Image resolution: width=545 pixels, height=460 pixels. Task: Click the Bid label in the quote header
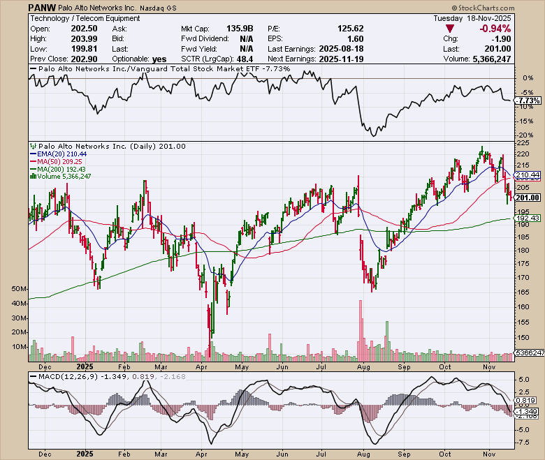coord(118,38)
